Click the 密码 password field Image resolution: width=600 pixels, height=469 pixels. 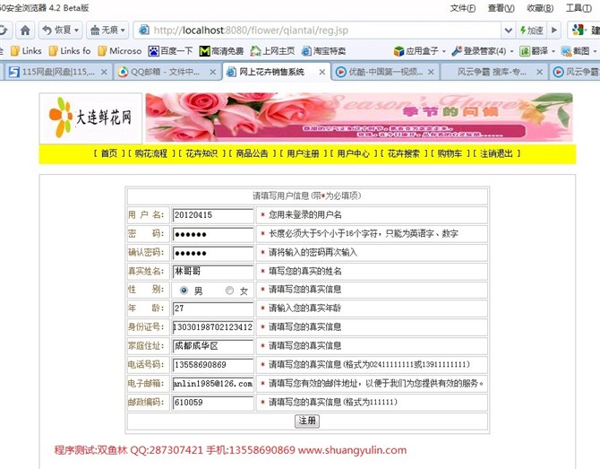(x=213, y=234)
